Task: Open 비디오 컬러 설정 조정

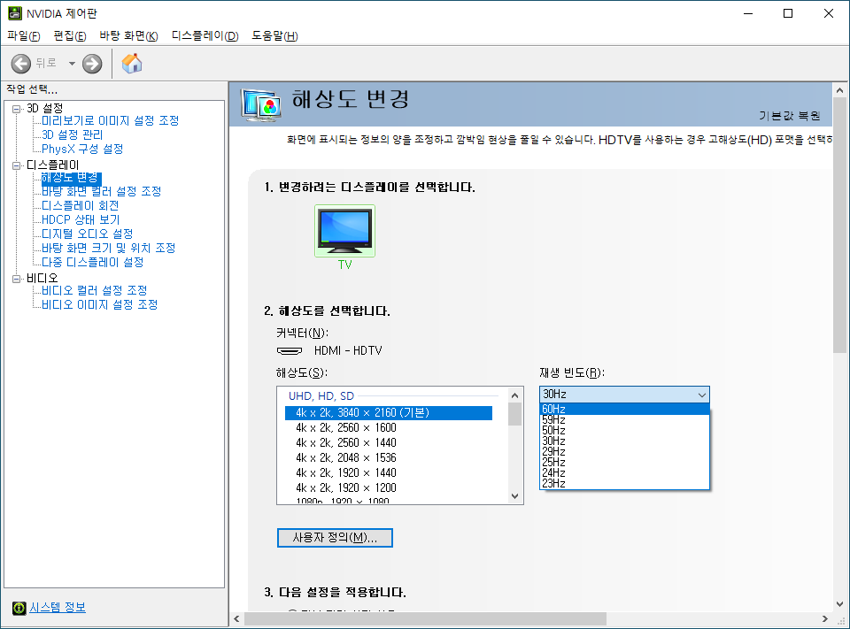Action: tap(95, 290)
